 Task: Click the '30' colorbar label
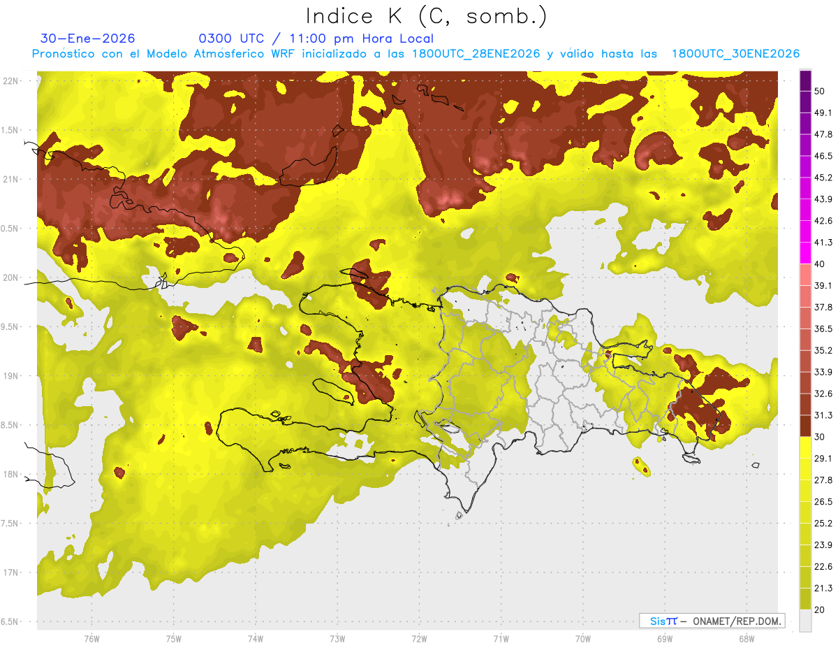coord(820,437)
